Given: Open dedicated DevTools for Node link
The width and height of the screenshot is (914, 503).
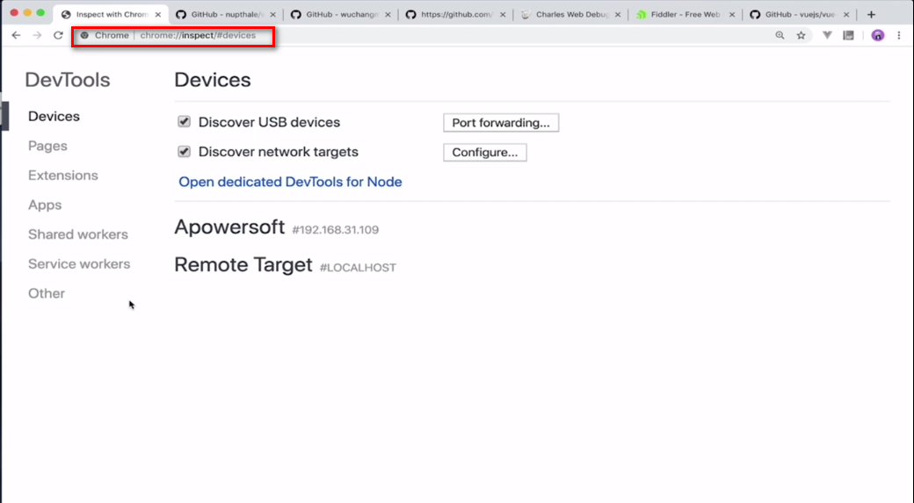Looking at the screenshot, I should tap(290, 182).
